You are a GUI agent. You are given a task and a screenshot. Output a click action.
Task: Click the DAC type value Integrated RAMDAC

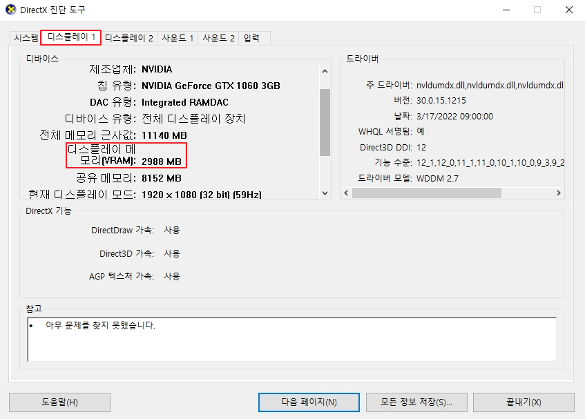click(185, 103)
